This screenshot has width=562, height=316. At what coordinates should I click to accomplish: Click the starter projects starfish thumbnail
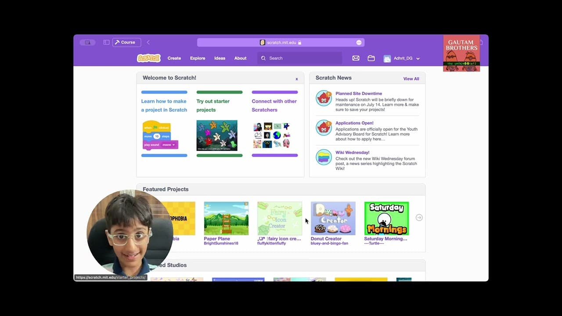(x=217, y=135)
